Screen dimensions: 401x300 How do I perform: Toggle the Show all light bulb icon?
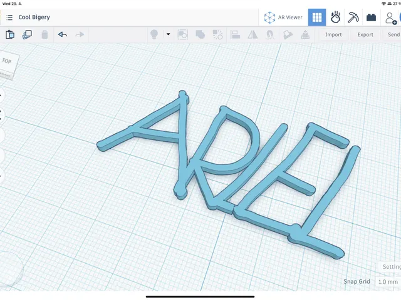(x=154, y=34)
